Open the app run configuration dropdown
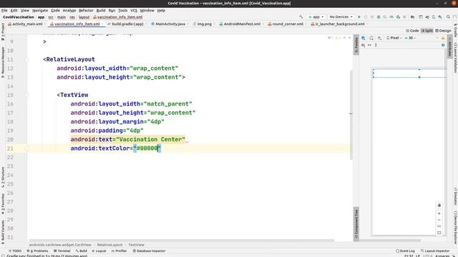Screen dimensions: 458x257 pos(316,17)
